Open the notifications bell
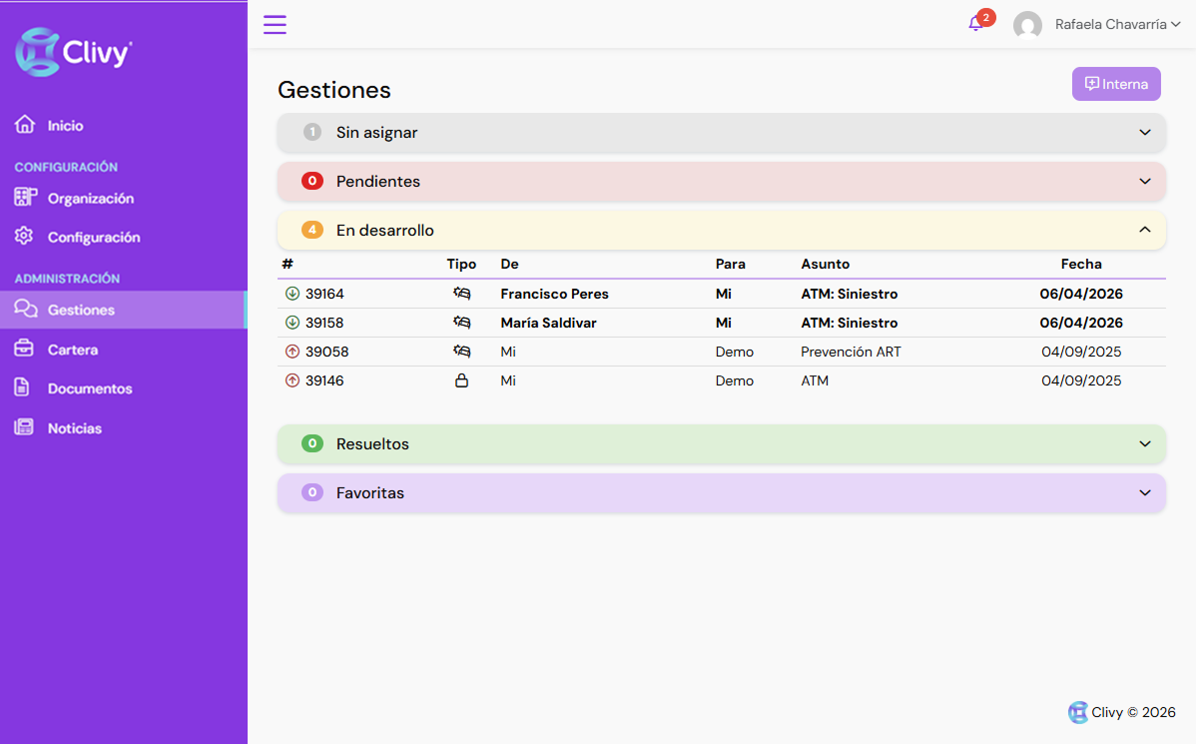Viewport: 1196px width, 744px height. pyautogui.click(x=975, y=24)
